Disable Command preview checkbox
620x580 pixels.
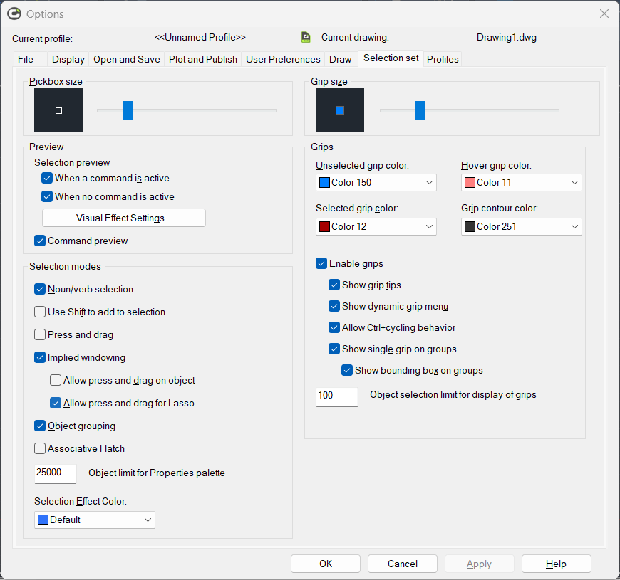[40, 241]
